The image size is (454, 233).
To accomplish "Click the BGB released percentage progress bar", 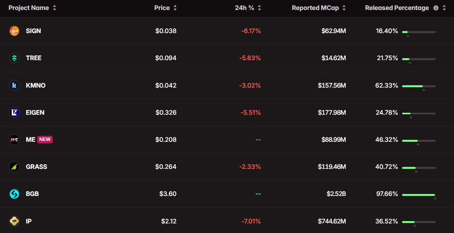I will coord(418,195).
